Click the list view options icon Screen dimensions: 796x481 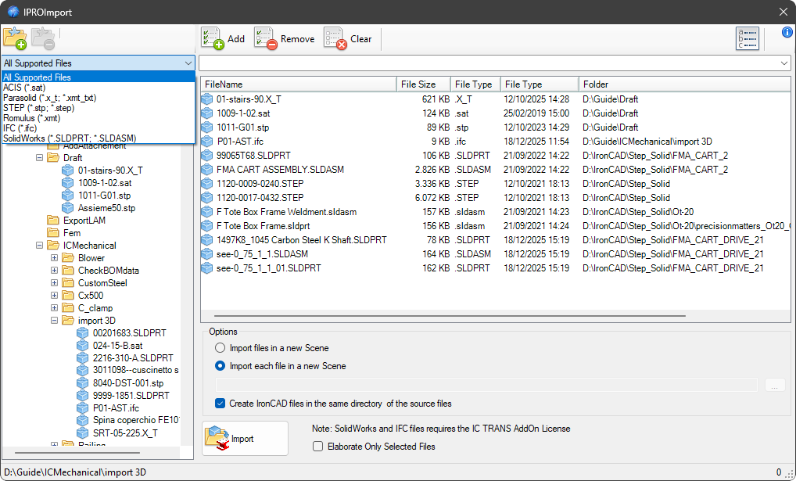pyautogui.click(x=747, y=38)
